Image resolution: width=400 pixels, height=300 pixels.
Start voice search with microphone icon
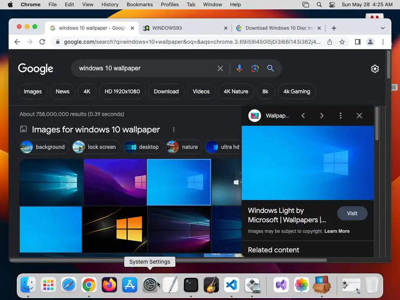click(x=239, y=68)
